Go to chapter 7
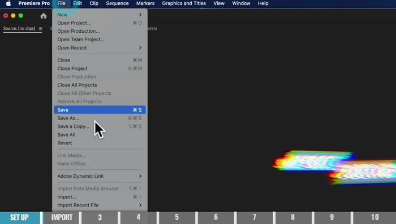The width and height of the screenshot is (396, 224). (255, 217)
